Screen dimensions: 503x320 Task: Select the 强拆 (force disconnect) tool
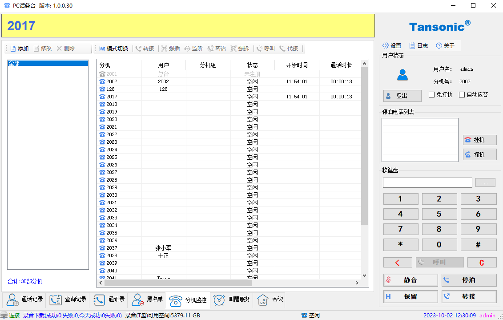(x=240, y=49)
